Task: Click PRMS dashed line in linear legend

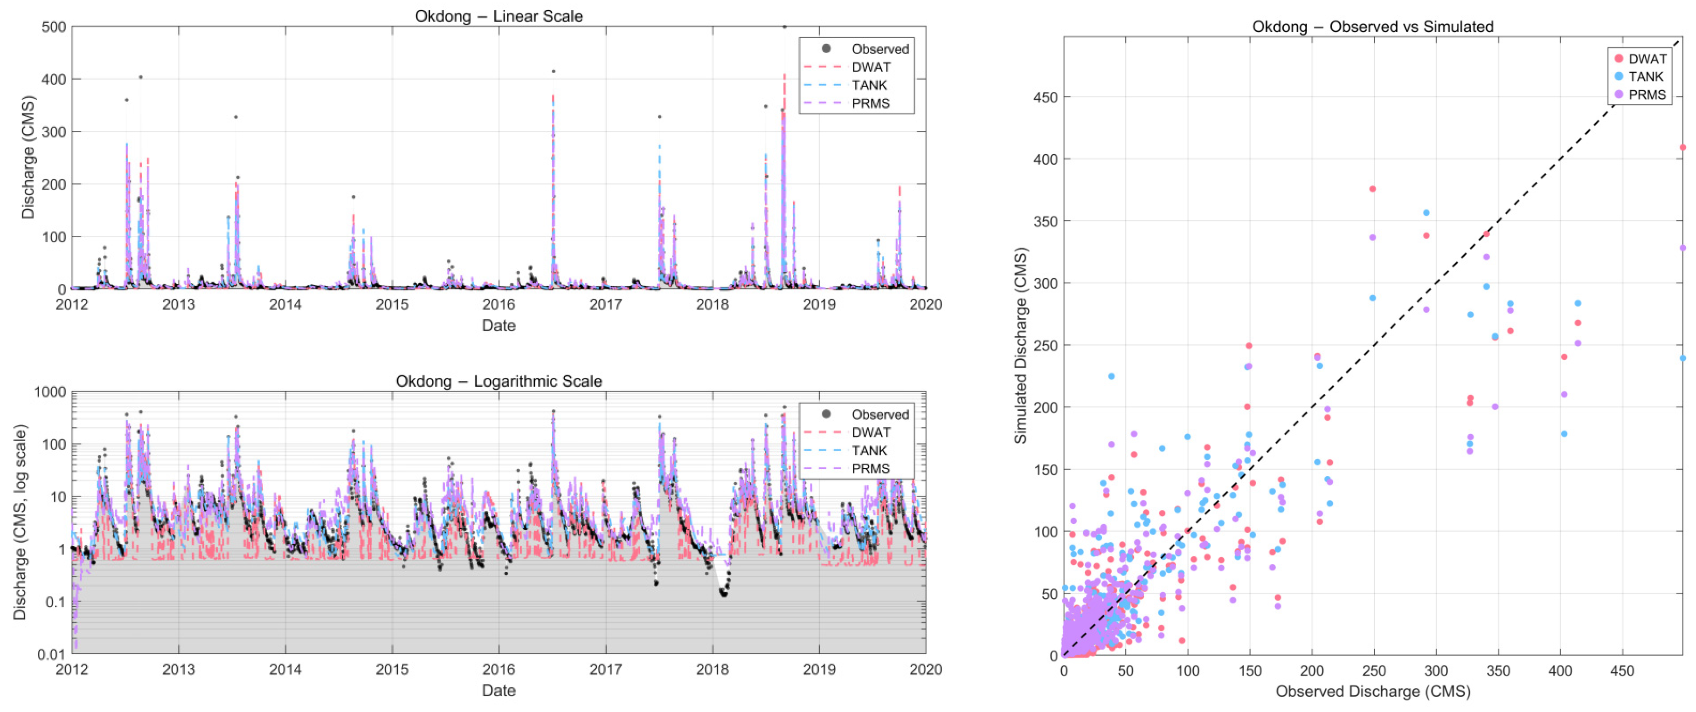Action: 823,103
